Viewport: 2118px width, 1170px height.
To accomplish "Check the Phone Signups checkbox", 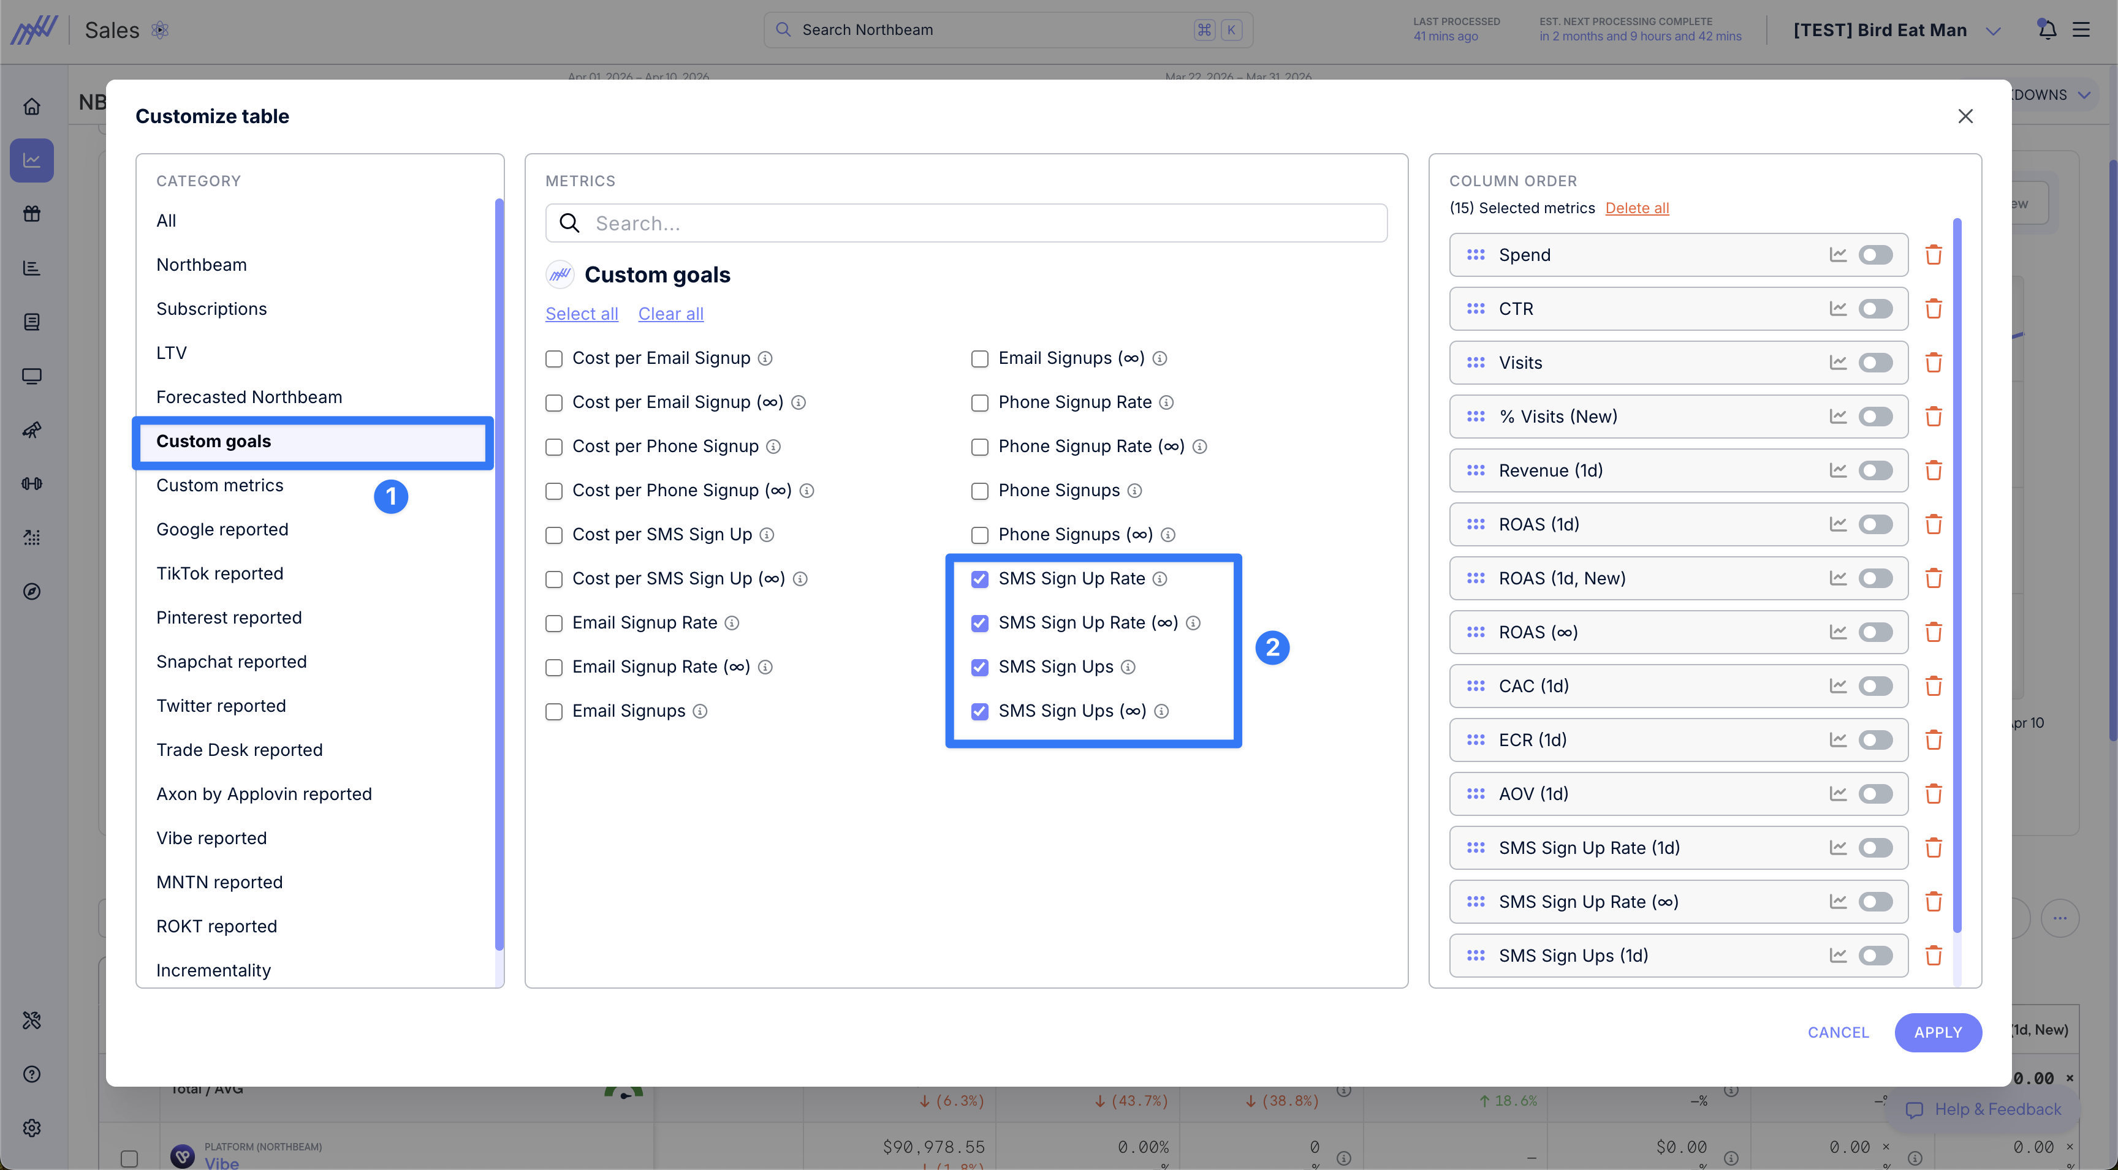I will tap(979, 491).
